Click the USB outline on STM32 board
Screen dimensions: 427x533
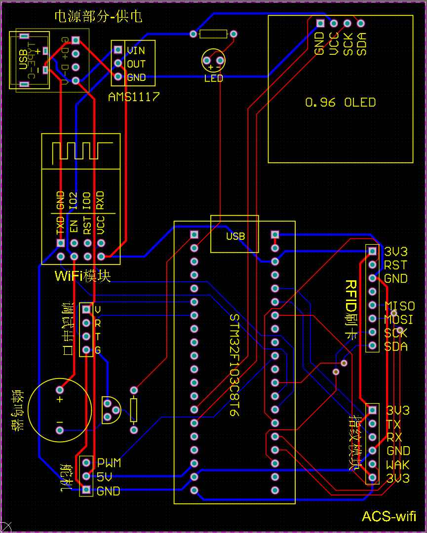click(234, 234)
